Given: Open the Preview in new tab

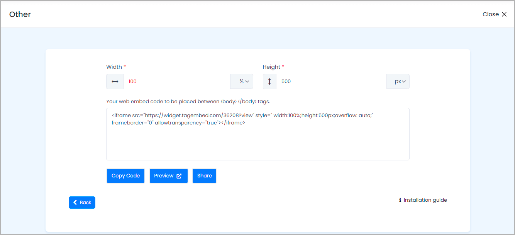Looking at the screenshot, I should tap(168, 176).
